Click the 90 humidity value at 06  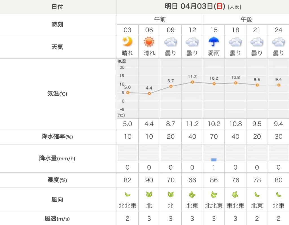149,180
